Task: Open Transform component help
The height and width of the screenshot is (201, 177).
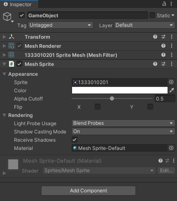Action: click(x=155, y=37)
